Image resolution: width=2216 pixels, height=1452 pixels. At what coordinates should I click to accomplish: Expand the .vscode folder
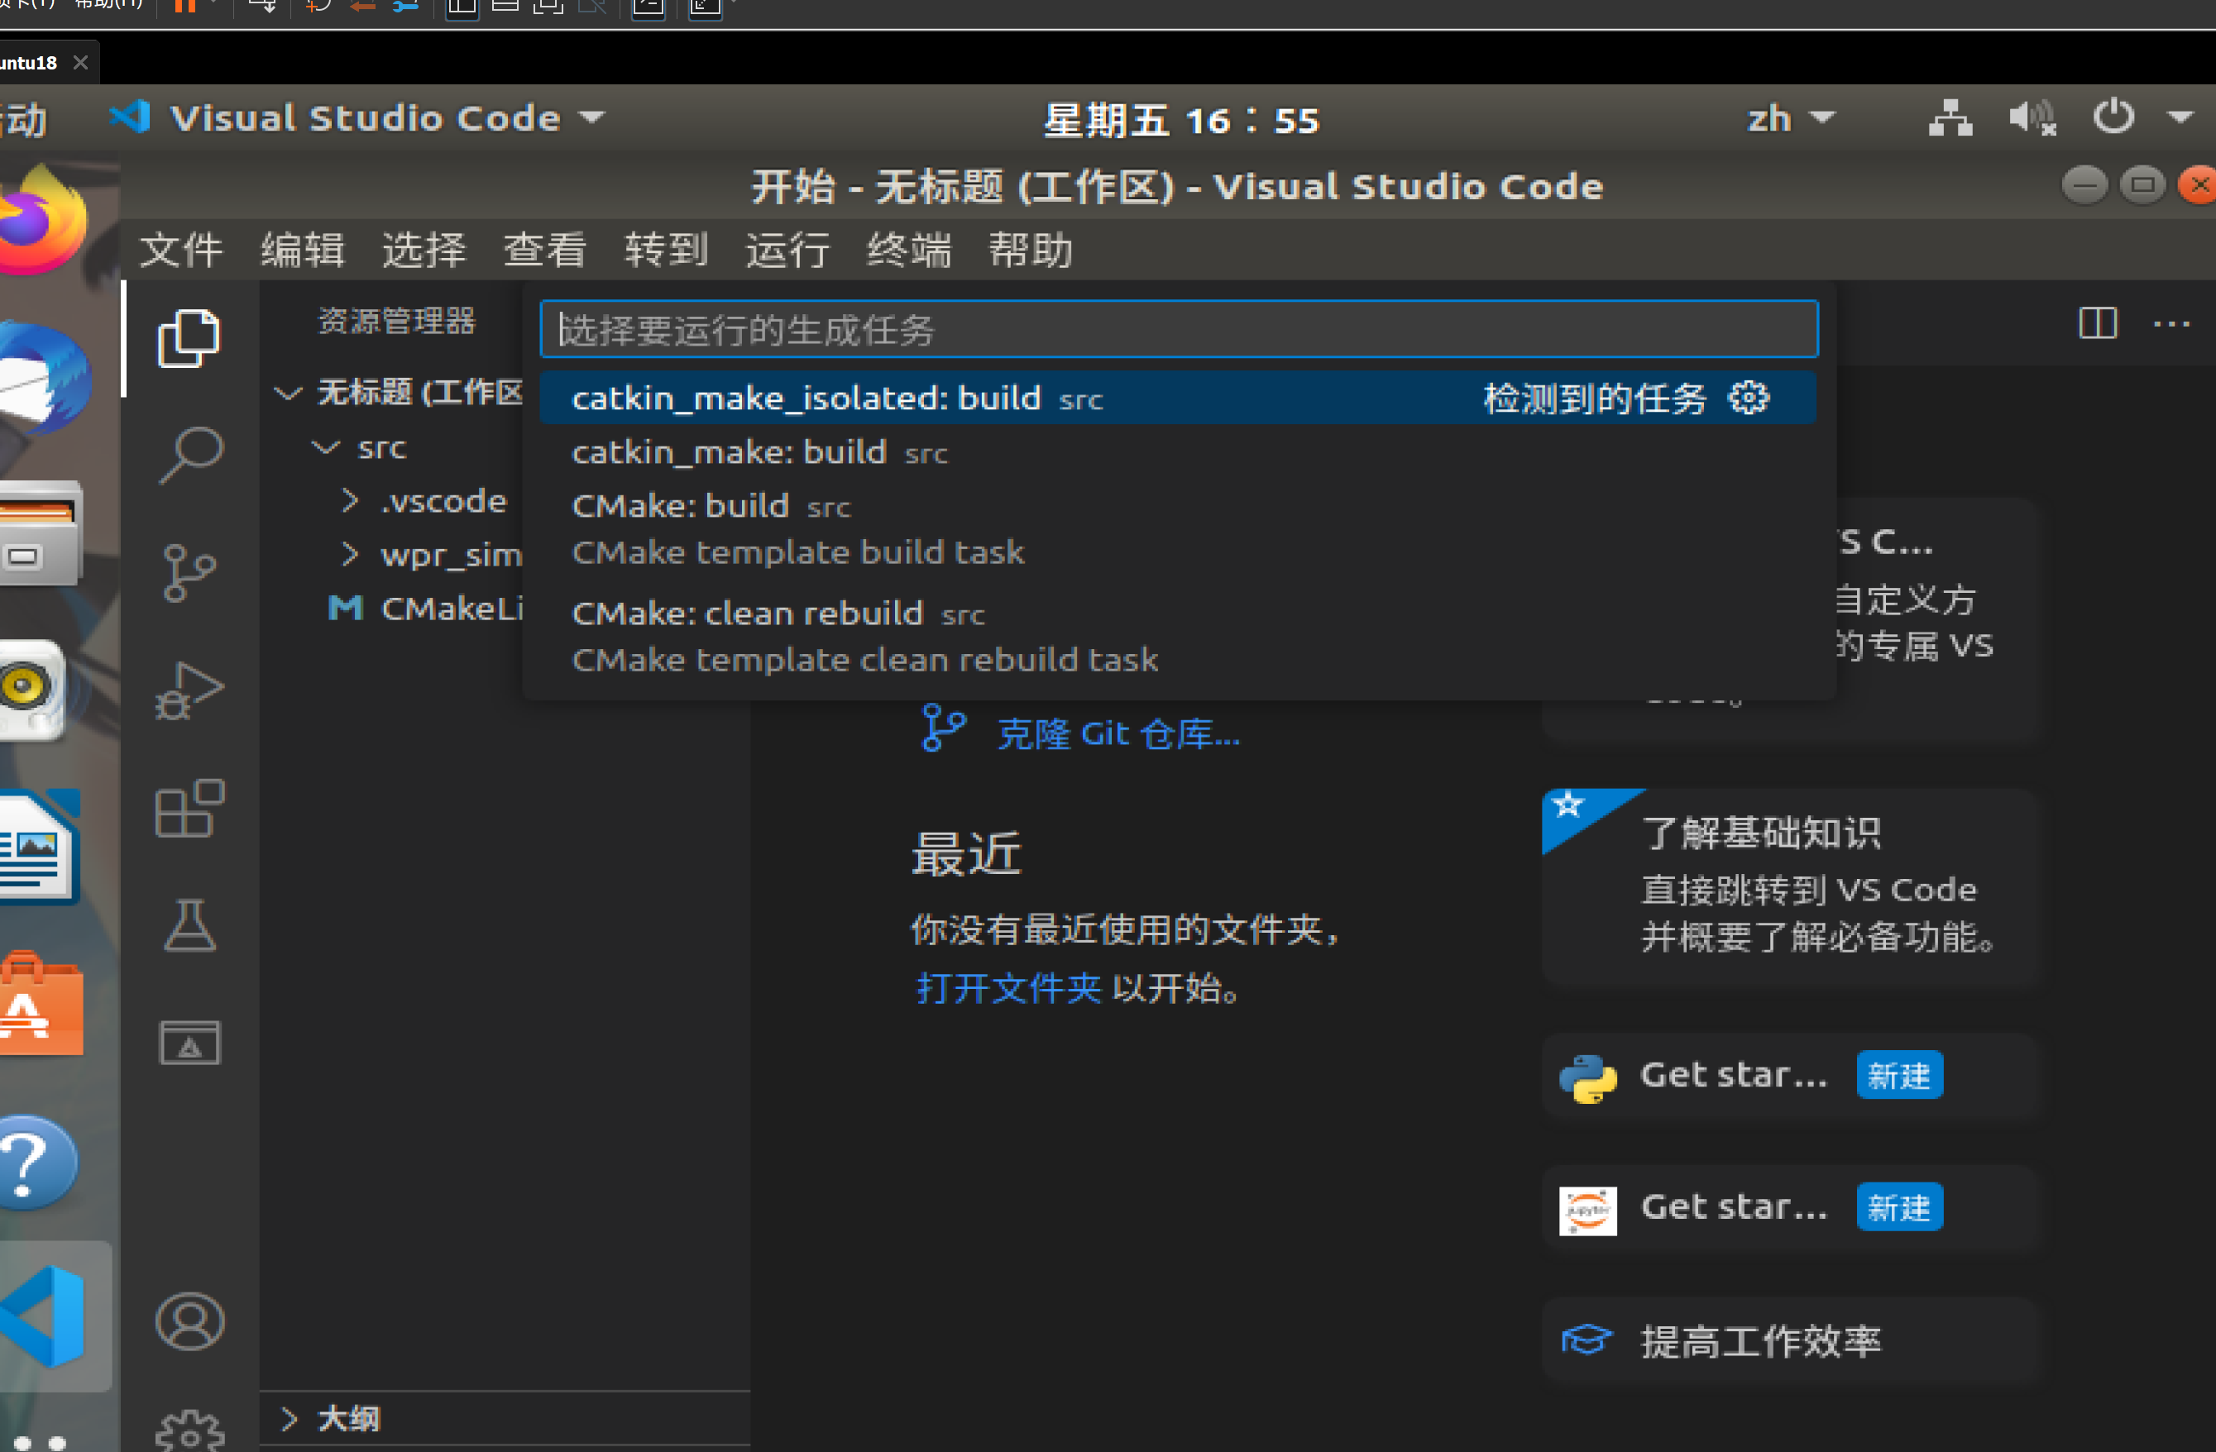click(x=349, y=501)
